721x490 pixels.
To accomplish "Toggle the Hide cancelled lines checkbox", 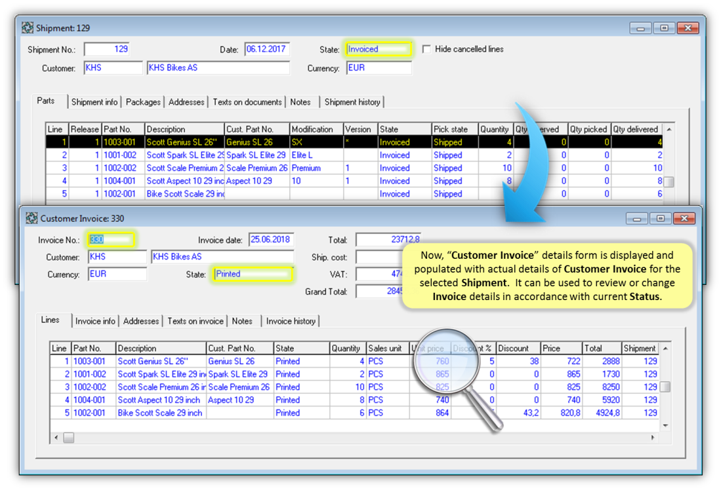I will point(426,49).
